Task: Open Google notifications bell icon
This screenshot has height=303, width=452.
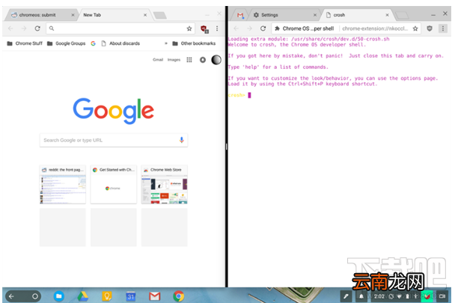Action: 203,60
